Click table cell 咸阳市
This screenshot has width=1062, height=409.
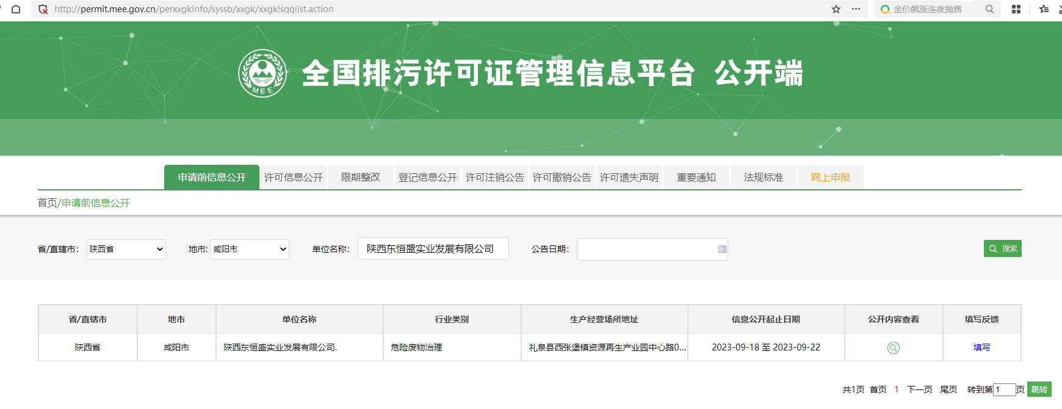[176, 347]
